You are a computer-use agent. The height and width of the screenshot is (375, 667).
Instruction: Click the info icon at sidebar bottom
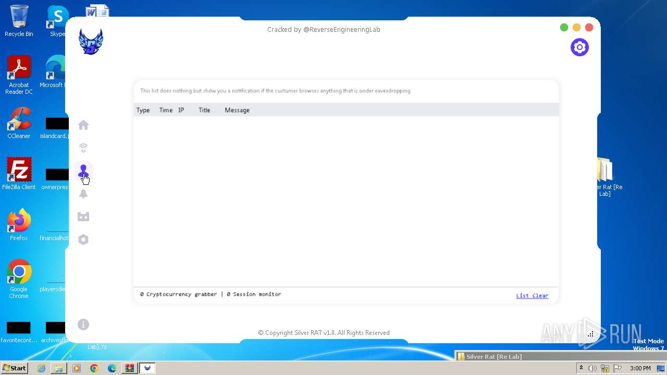[x=83, y=324]
